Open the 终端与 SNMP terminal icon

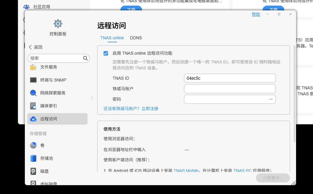click(33, 80)
